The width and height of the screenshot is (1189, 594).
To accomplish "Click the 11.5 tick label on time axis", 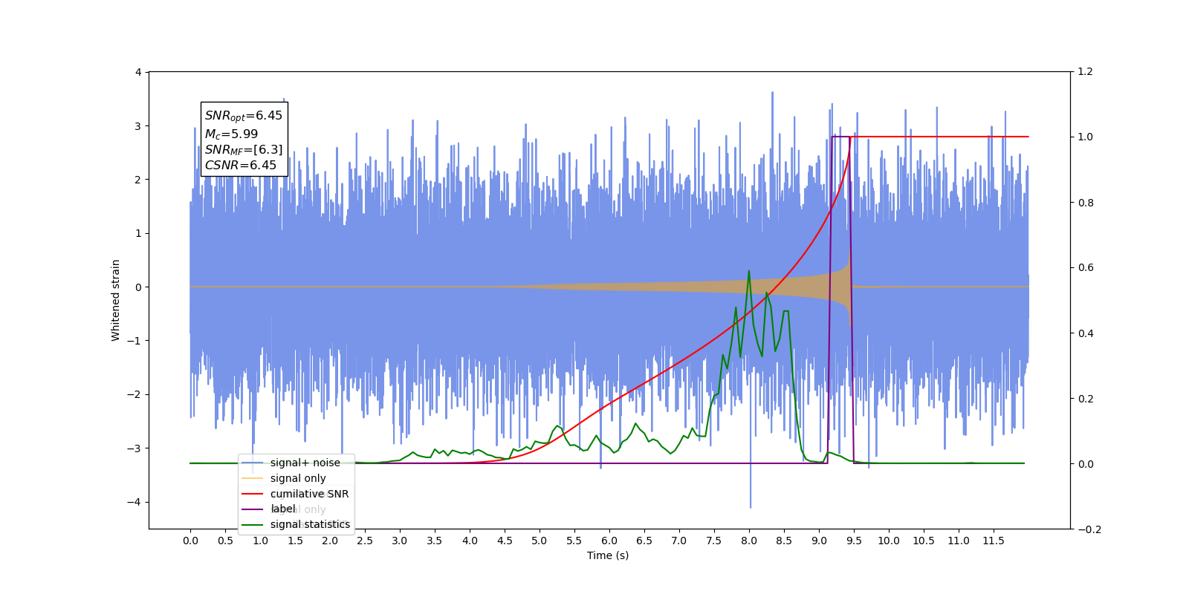I will click(x=994, y=541).
